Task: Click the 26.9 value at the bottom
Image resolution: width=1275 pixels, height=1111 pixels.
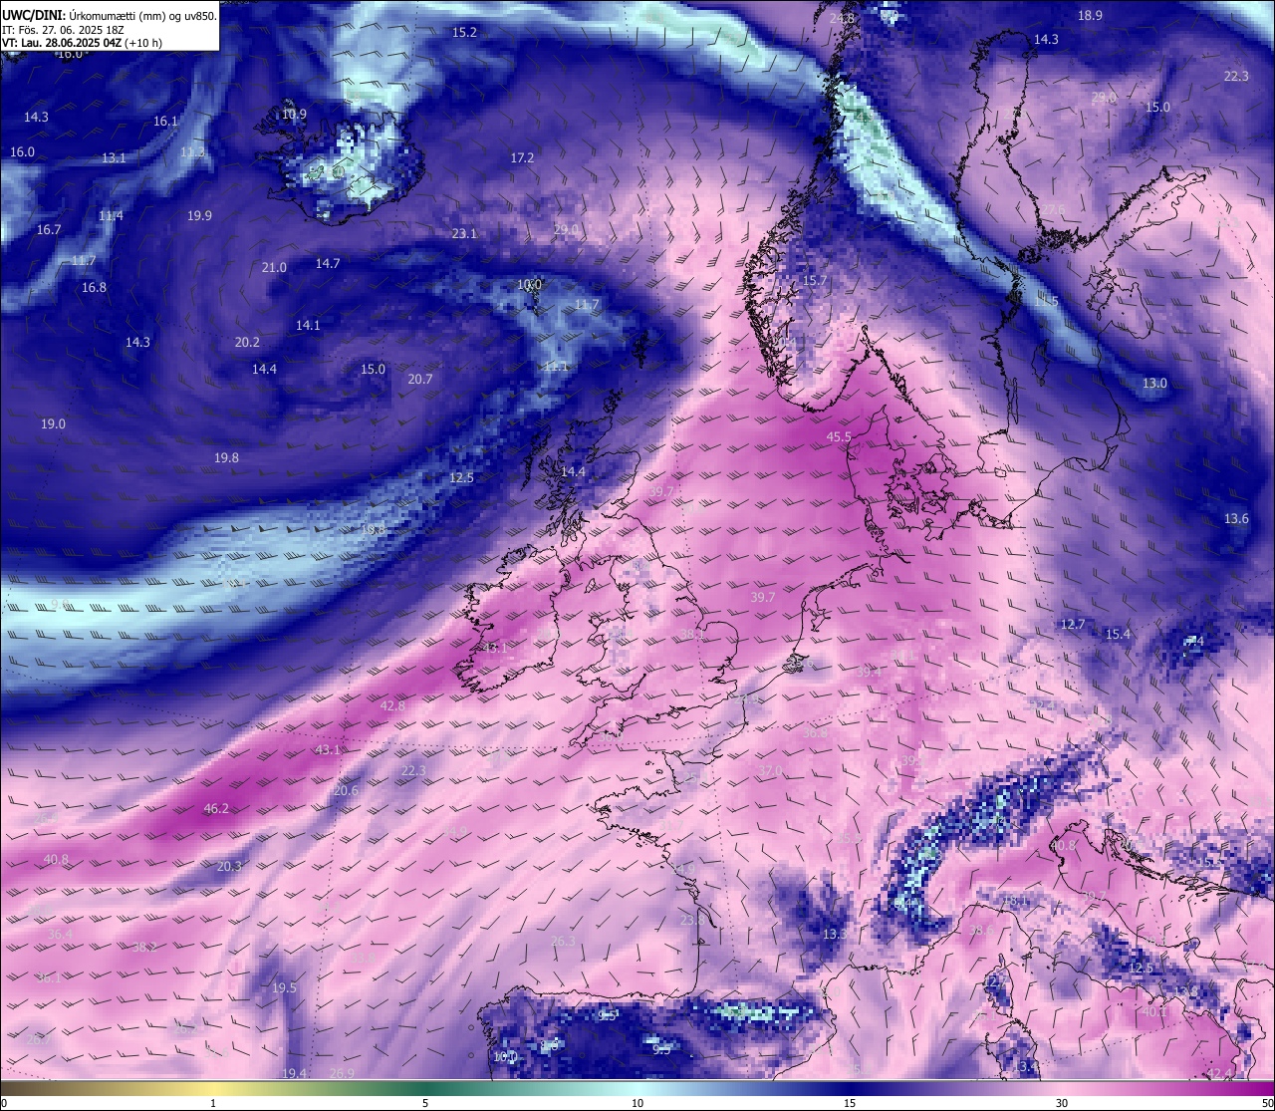Action: 342,1073
